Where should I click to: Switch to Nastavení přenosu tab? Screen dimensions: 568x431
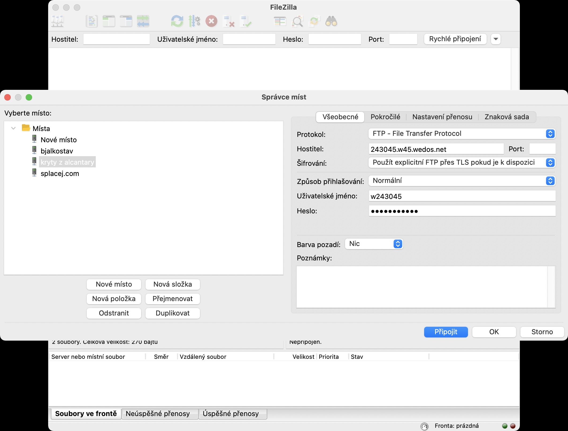pos(442,117)
